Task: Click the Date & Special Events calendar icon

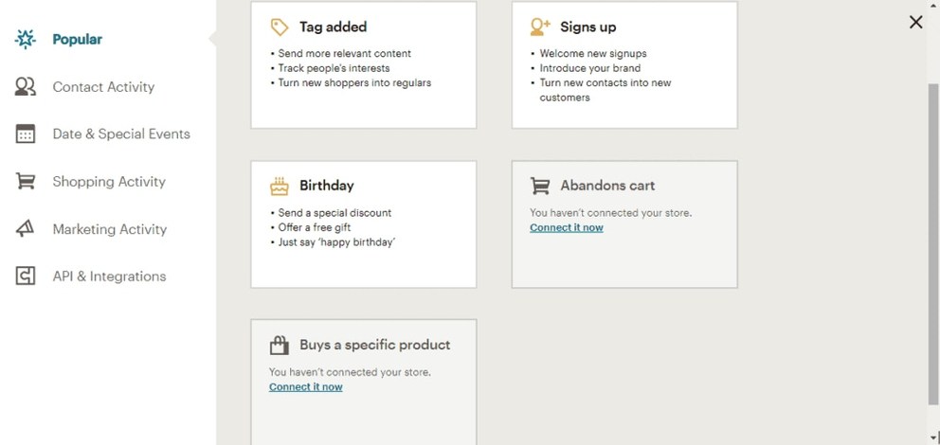Action: (x=26, y=134)
